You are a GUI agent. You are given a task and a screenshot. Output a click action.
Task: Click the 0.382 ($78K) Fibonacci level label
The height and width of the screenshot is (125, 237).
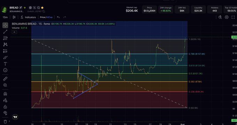click(195, 82)
